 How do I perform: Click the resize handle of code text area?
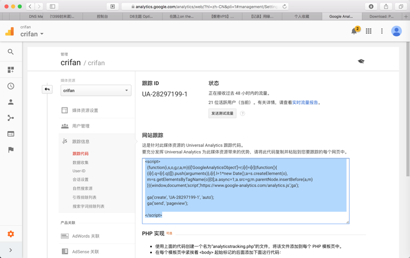347,222
